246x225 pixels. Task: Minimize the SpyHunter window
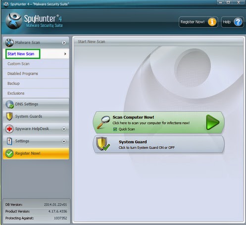tap(220, 2)
